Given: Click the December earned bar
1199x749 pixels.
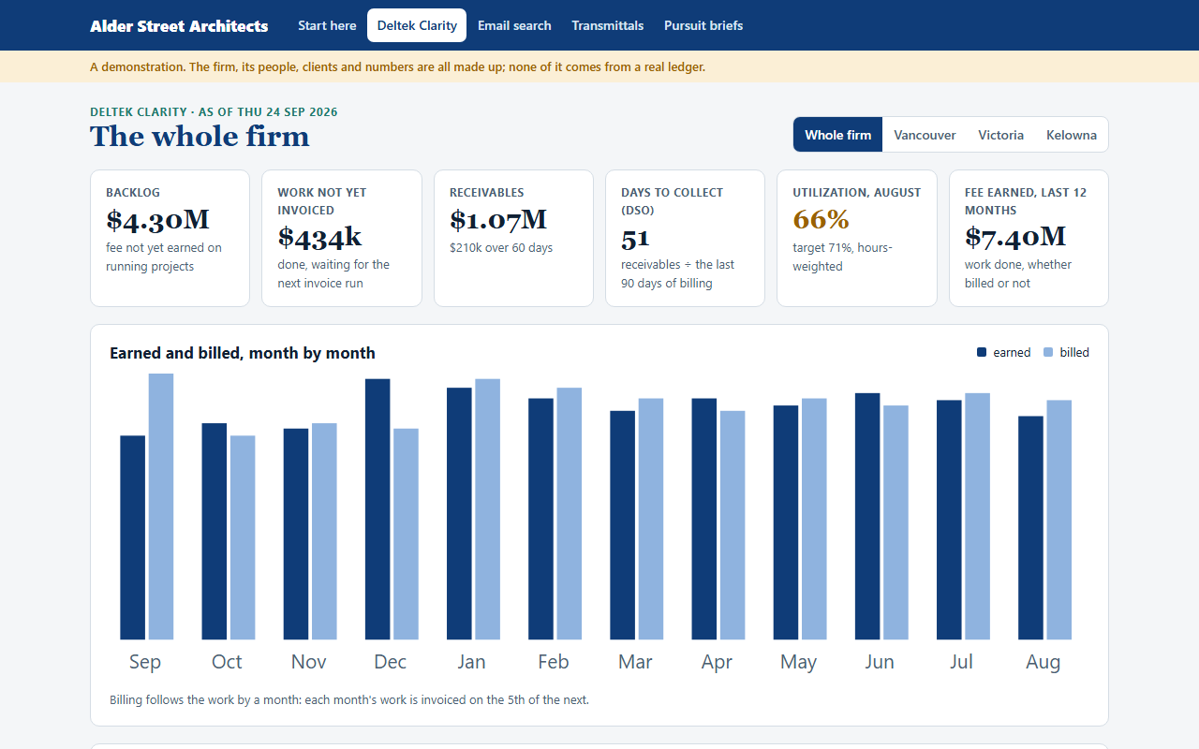Looking at the screenshot, I should pos(377,509).
